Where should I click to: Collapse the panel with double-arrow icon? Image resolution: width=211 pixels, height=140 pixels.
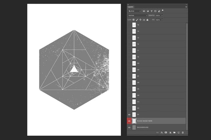[x=186, y=4]
